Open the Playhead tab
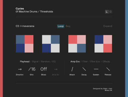Viewport: 128px width, 97px height. tap(25, 62)
